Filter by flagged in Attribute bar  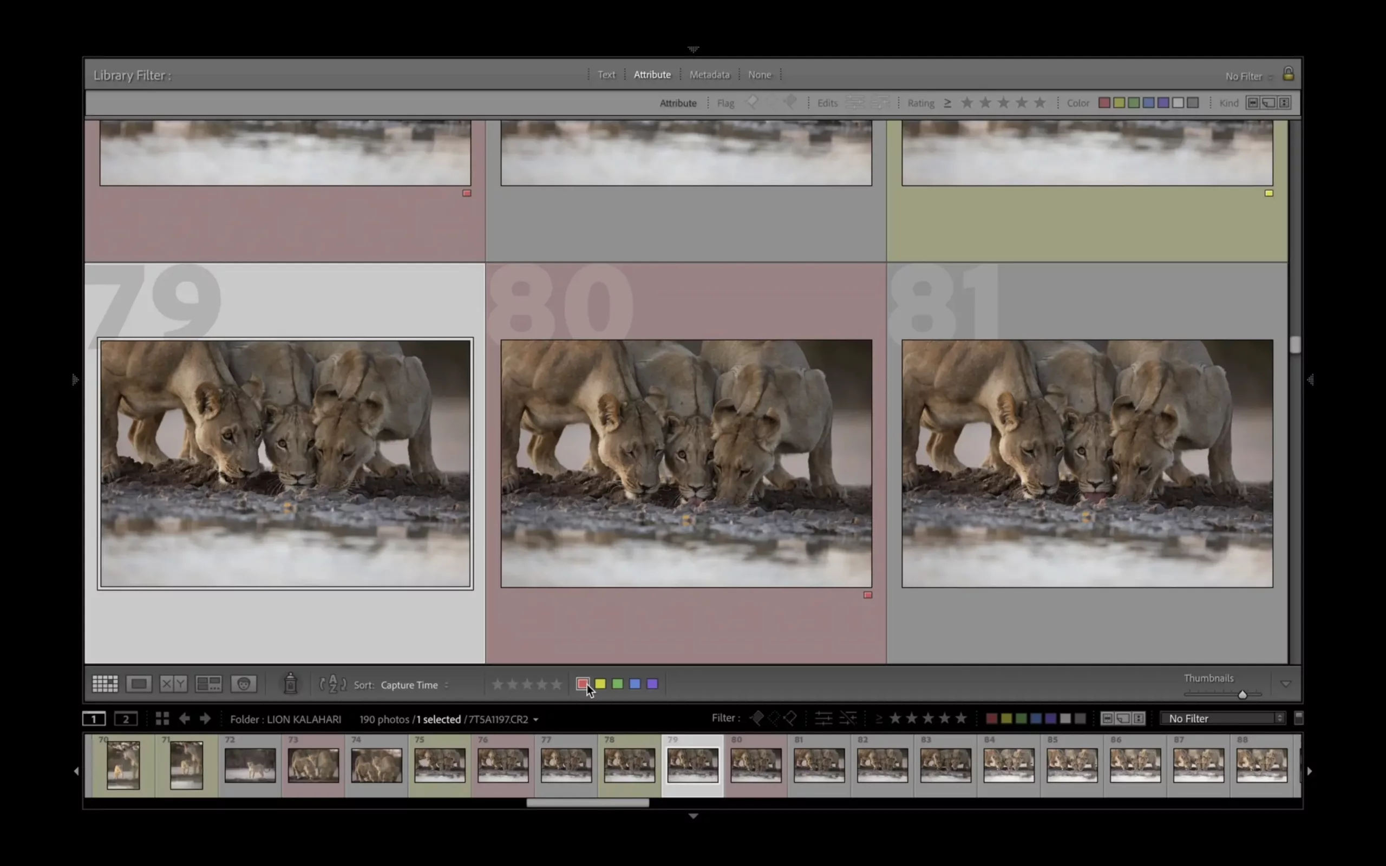pyautogui.click(x=752, y=102)
